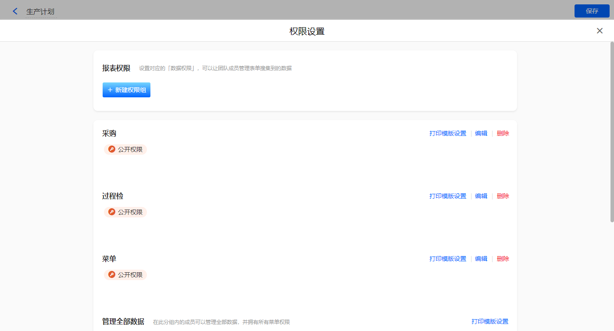Click the key icon under 过程检
Viewport: 614px width, 331px height.
111,212
